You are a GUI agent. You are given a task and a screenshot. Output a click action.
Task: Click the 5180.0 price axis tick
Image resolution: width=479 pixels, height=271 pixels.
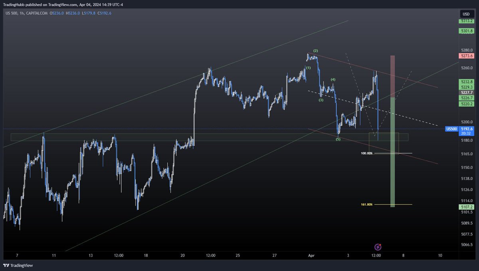point(466,140)
